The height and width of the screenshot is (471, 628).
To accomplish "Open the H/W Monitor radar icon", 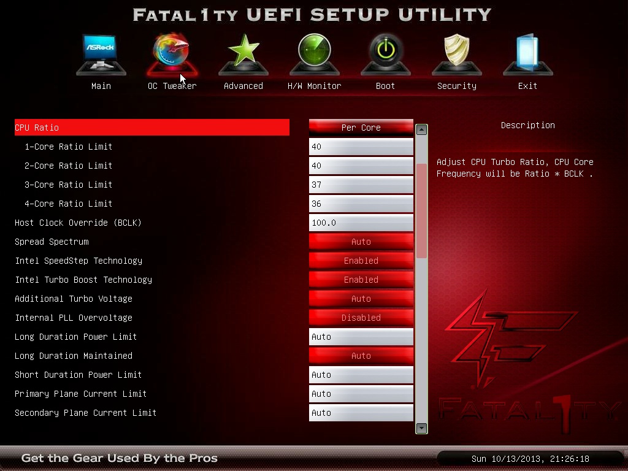I will 315,55.
